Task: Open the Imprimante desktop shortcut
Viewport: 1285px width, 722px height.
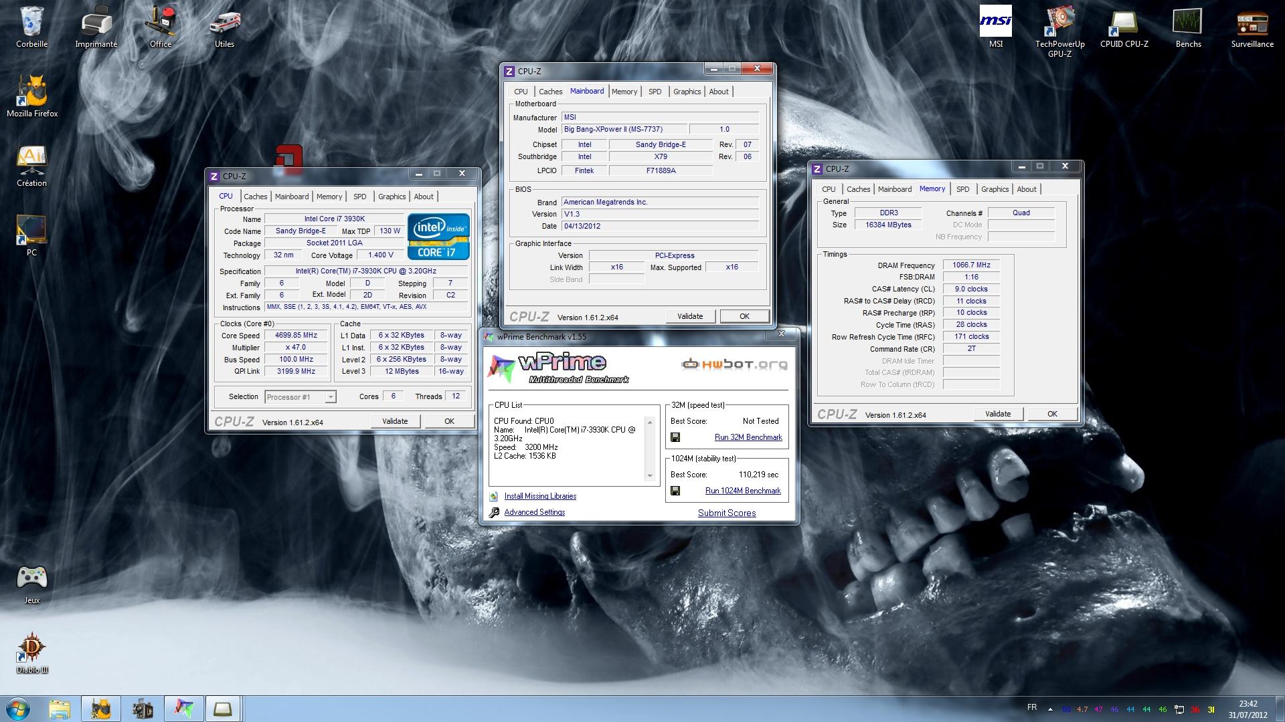Action: [96, 27]
